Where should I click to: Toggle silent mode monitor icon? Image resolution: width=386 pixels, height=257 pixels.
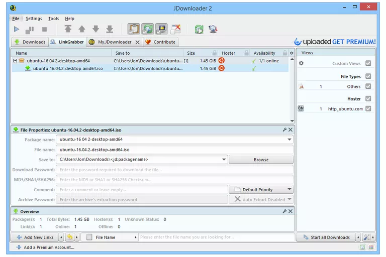(x=161, y=29)
